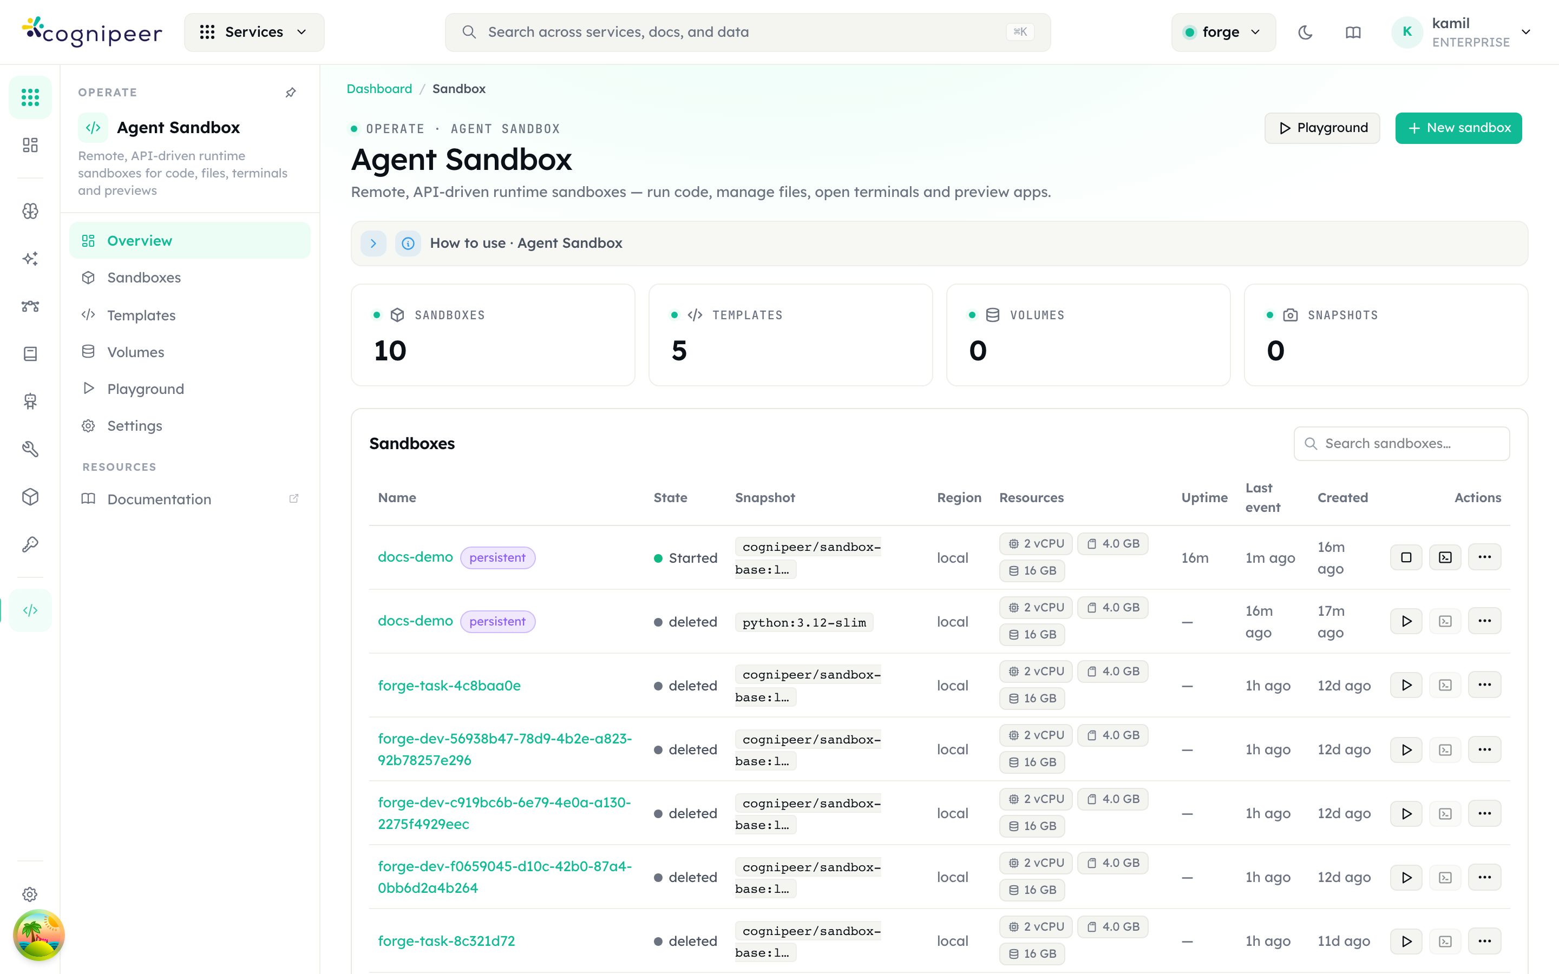Click New sandbox button
The width and height of the screenshot is (1559, 974).
[x=1458, y=128]
